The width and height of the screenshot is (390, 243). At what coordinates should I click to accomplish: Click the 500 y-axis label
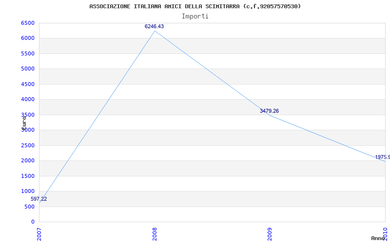pyautogui.click(x=30, y=207)
